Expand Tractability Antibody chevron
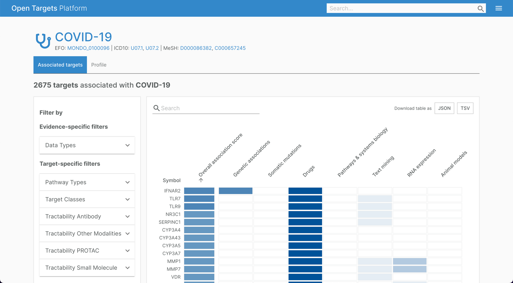The width and height of the screenshot is (513, 283). (127, 217)
